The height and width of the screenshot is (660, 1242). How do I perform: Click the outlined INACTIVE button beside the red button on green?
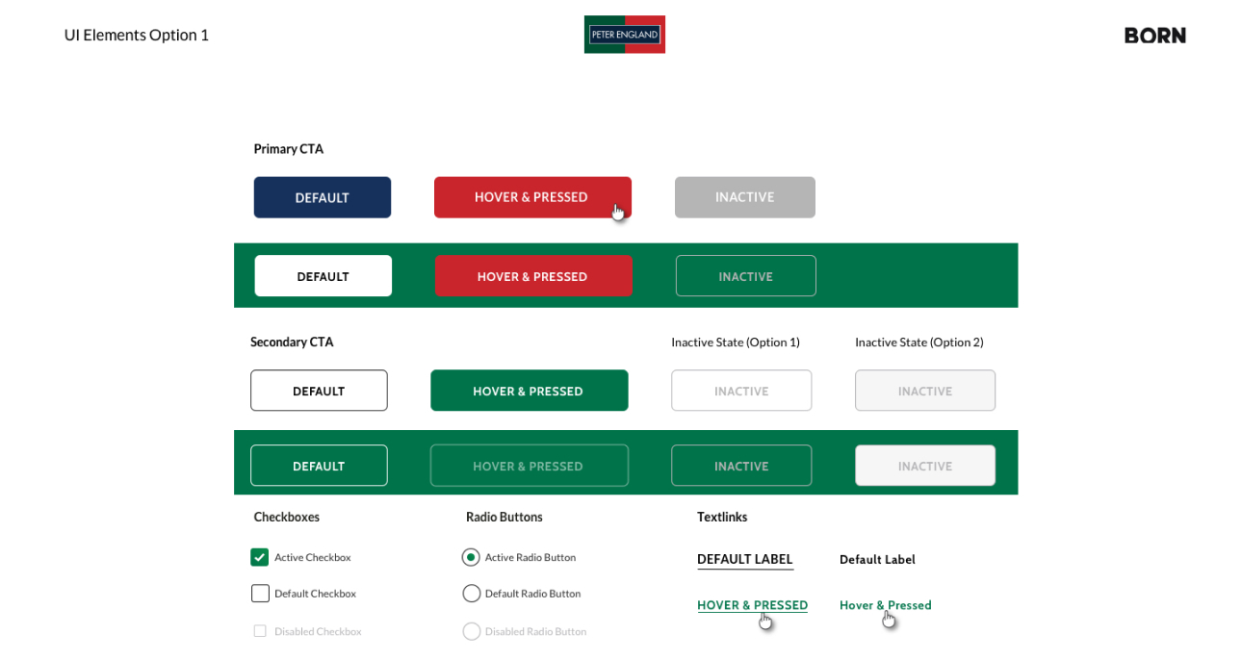[746, 276]
